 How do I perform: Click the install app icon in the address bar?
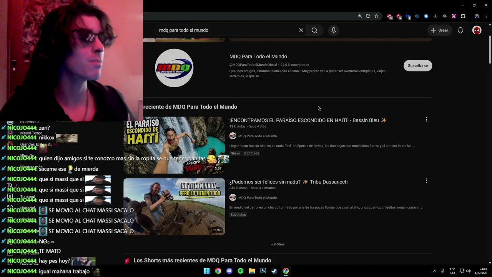(368, 16)
